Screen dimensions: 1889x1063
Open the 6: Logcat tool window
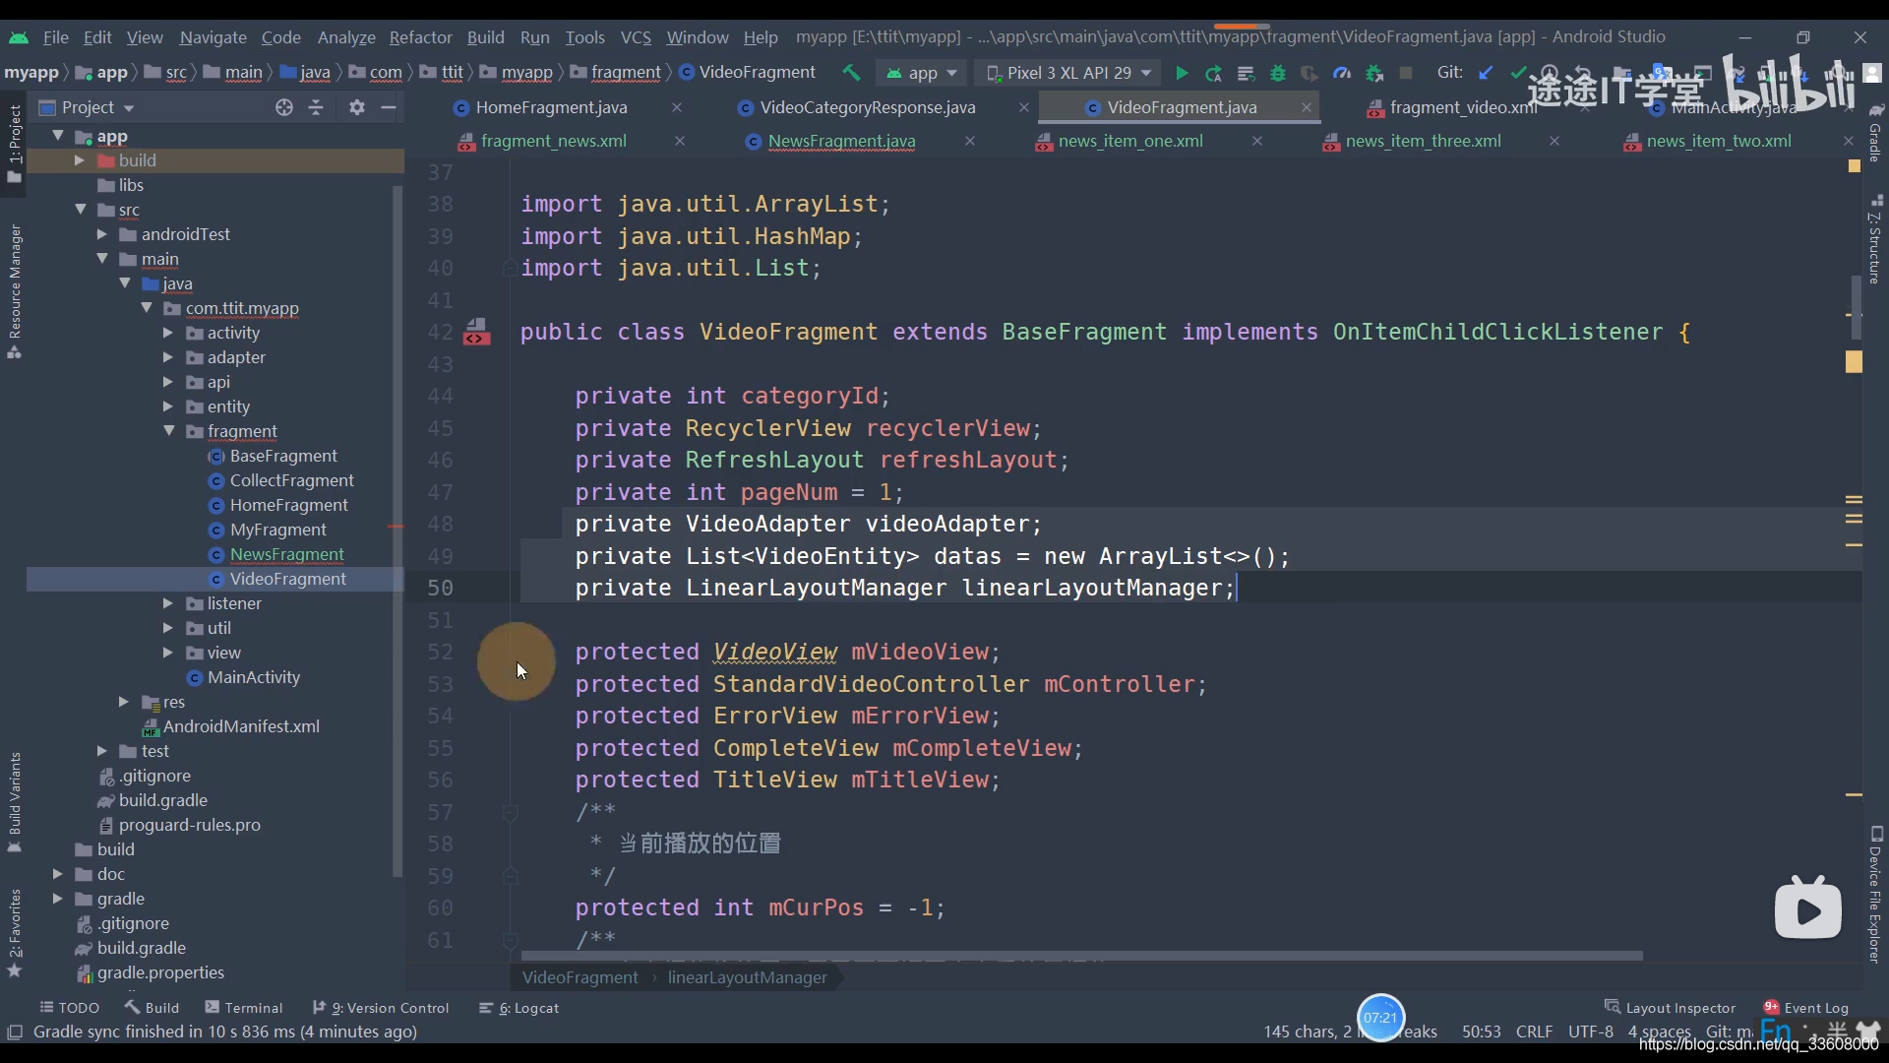[518, 1008]
